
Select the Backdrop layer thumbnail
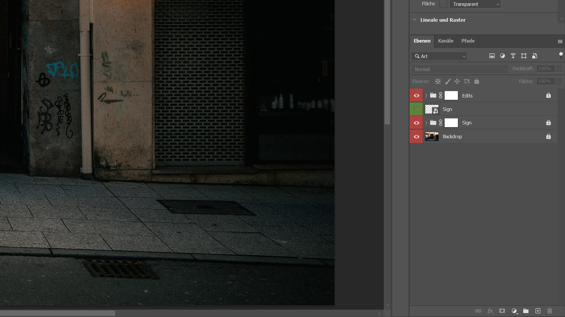tap(432, 136)
